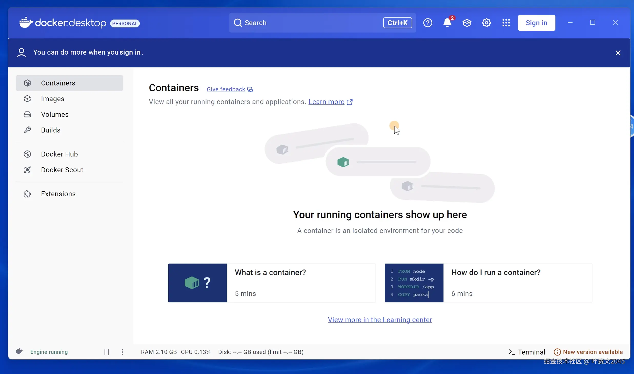Select Extensions in the sidebar

click(58, 194)
